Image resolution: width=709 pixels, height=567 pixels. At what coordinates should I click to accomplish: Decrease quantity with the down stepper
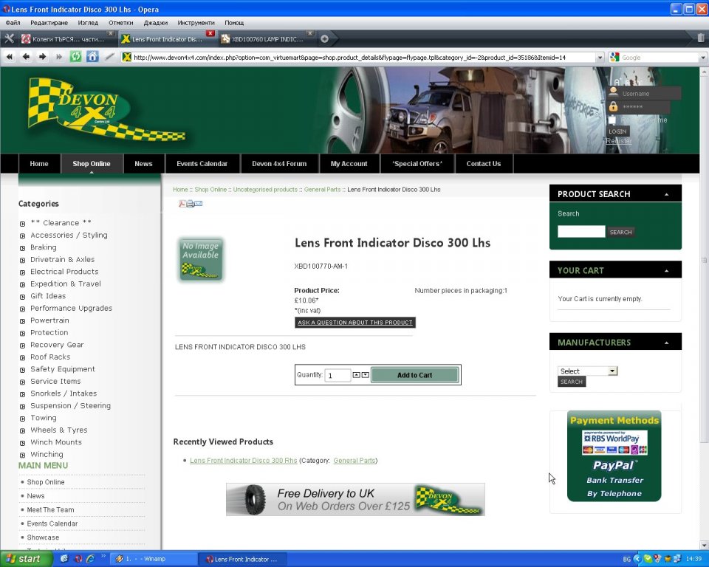click(x=366, y=375)
